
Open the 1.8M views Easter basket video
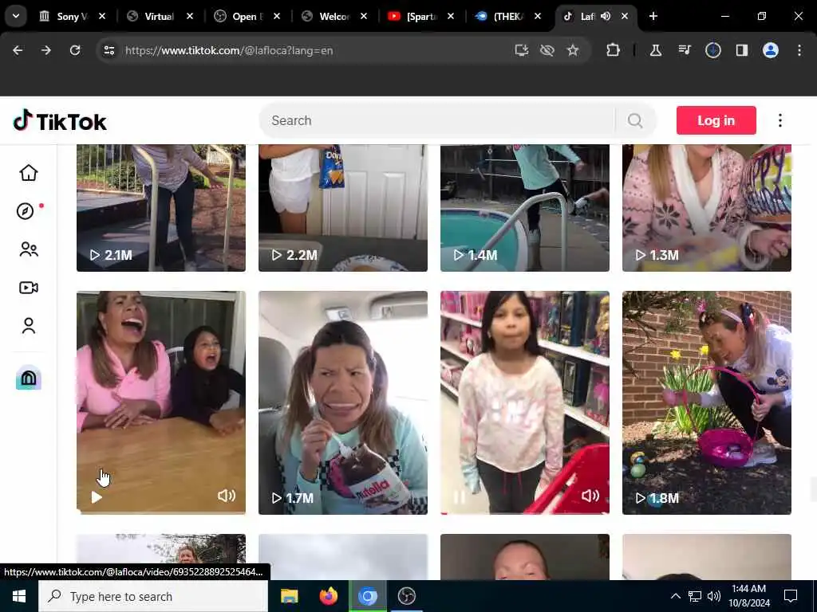[x=707, y=402]
